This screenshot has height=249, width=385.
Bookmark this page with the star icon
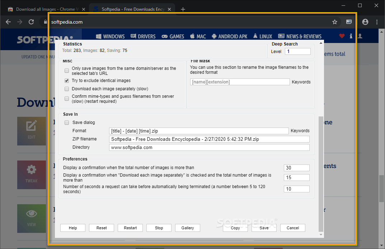click(x=335, y=22)
